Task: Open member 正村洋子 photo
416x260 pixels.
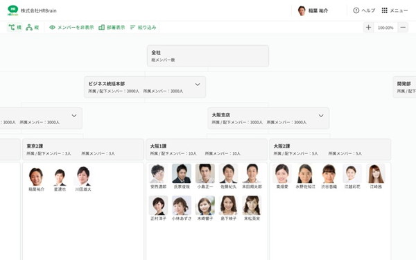Action: point(158,205)
